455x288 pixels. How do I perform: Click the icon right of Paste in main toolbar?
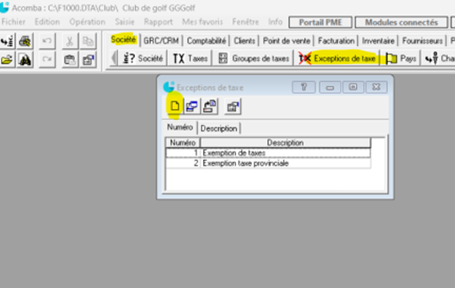point(88,60)
